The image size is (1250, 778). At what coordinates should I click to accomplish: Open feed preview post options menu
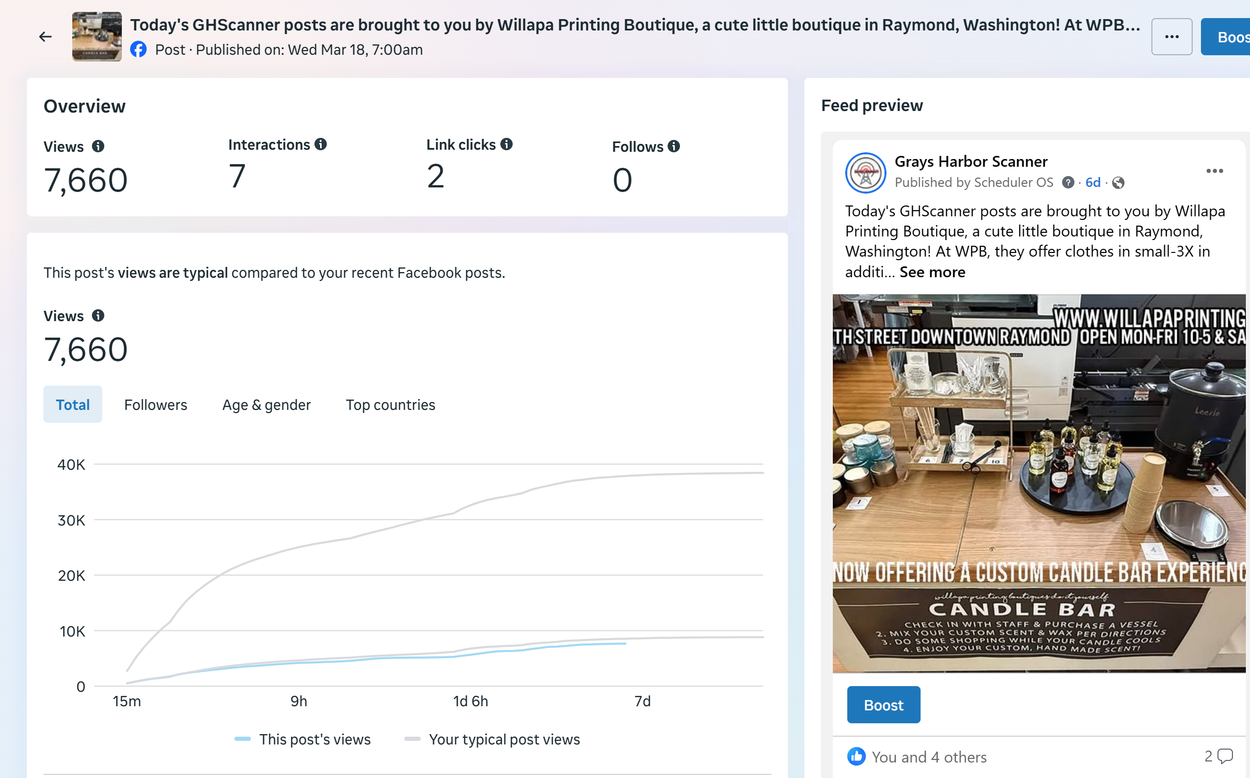tap(1214, 171)
